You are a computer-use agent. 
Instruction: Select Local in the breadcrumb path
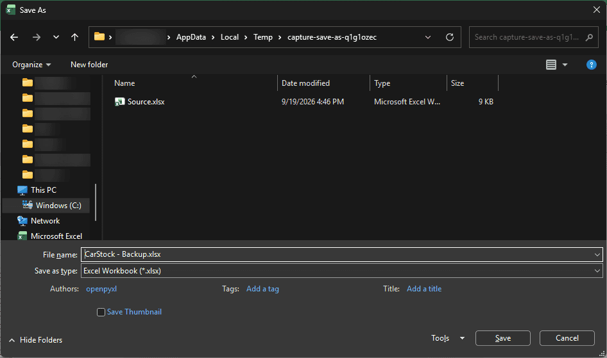[x=230, y=37]
